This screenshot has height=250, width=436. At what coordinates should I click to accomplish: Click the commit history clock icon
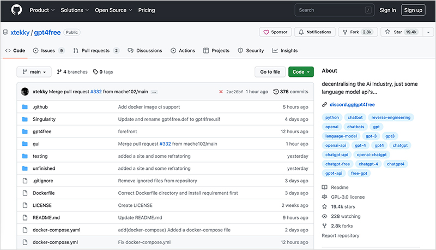point(276,92)
